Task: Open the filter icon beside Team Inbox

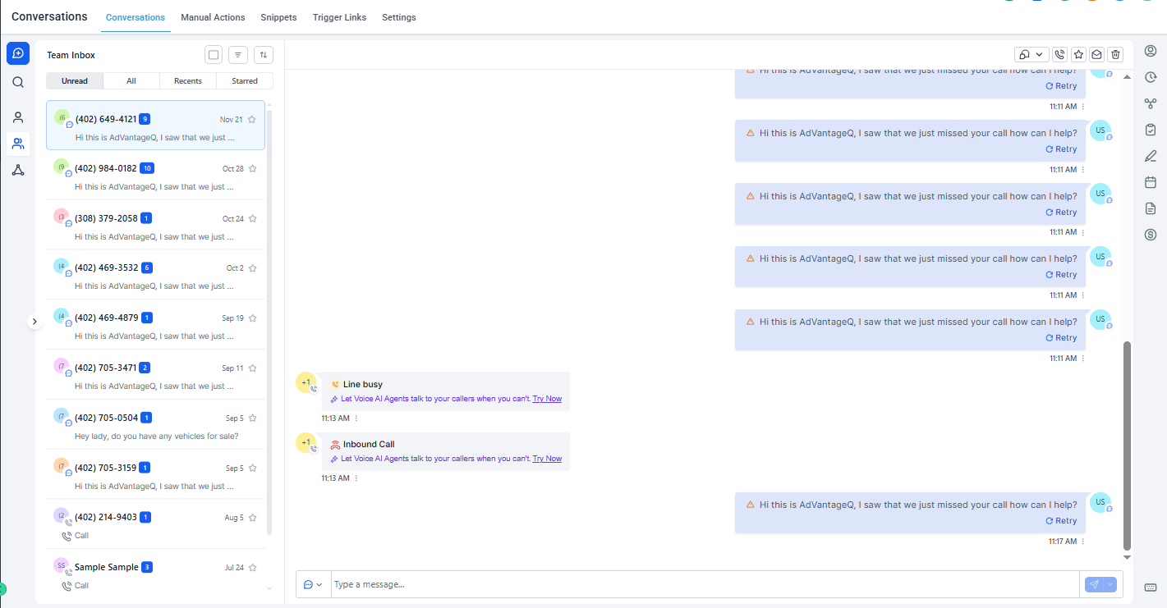Action: pyautogui.click(x=238, y=55)
